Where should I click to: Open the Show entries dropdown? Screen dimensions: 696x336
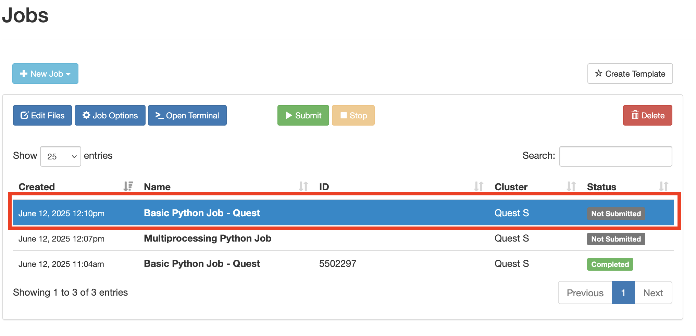click(x=60, y=156)
